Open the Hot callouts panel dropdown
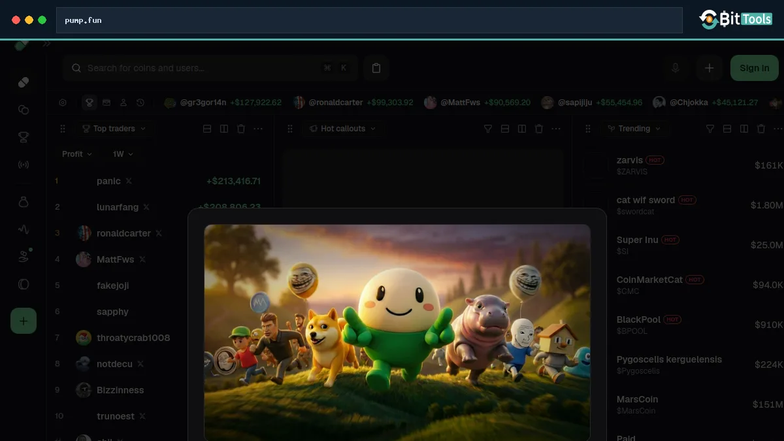Image resolution: width=784 pixels, height=441 pixels. coord(342,129)
